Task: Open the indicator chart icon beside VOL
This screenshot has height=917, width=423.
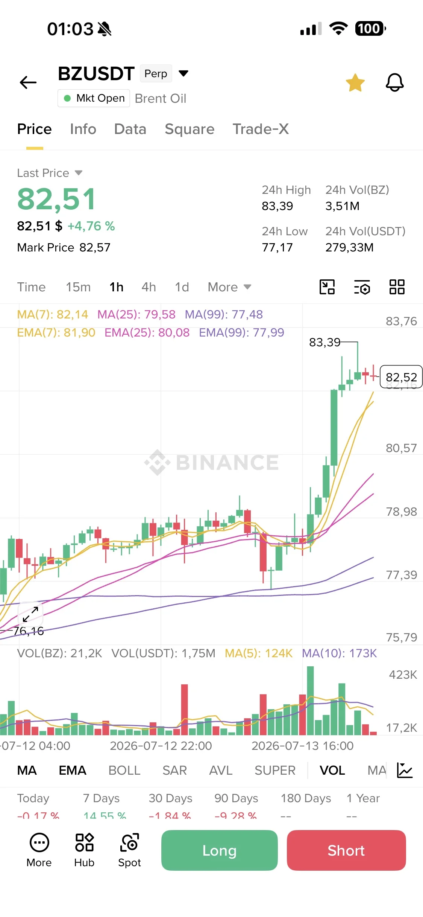Action: [405, 770]
